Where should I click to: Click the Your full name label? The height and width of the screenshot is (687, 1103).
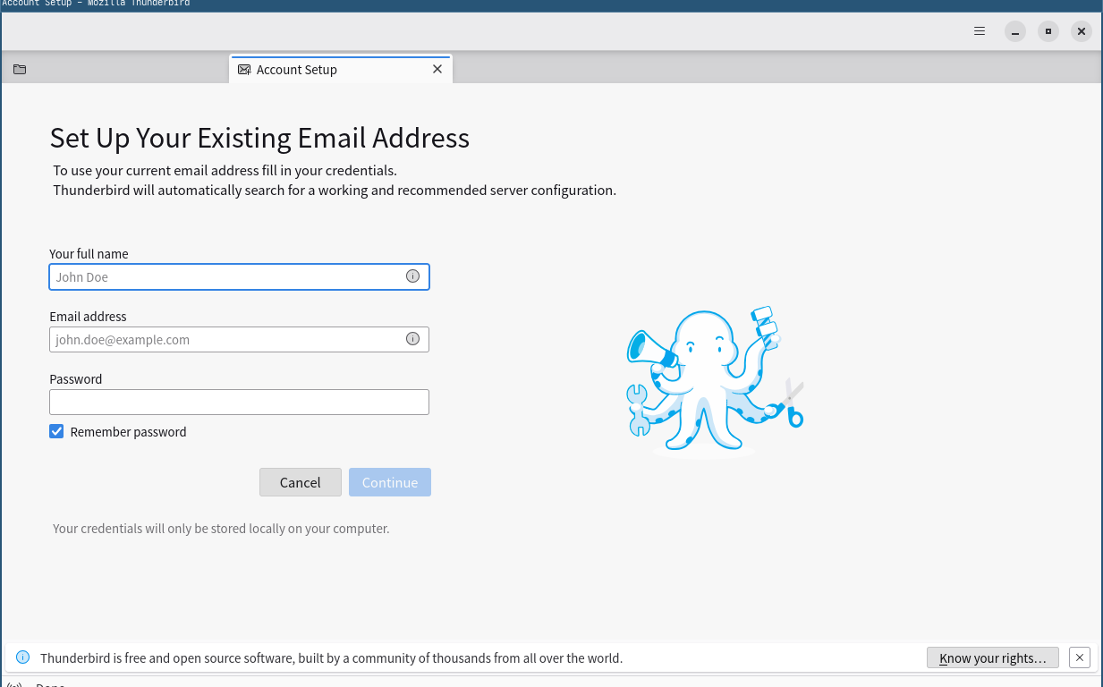(89, 254)
